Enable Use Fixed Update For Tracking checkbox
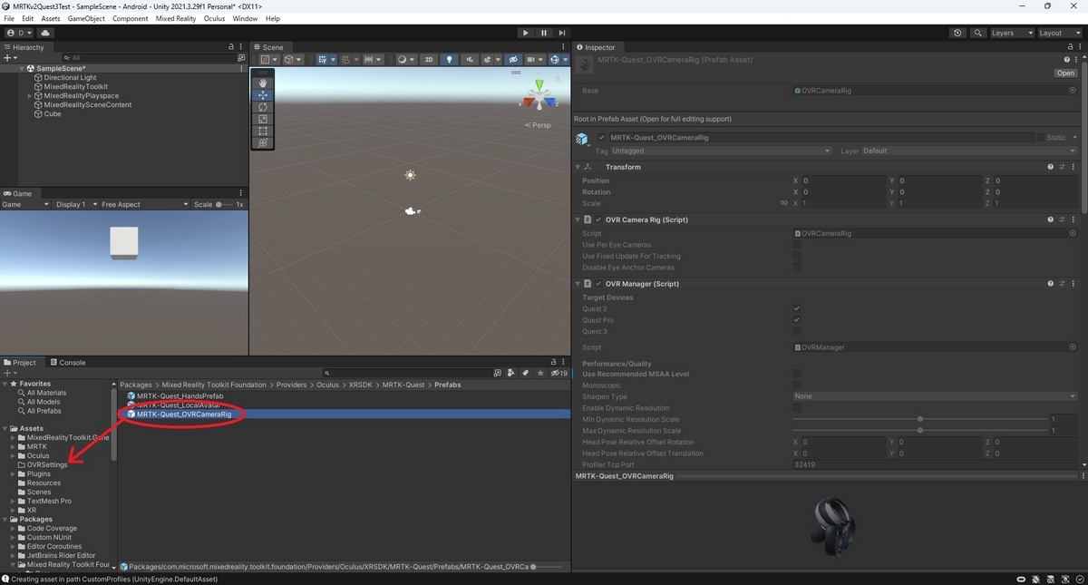1088x585 pixels. 796,256
